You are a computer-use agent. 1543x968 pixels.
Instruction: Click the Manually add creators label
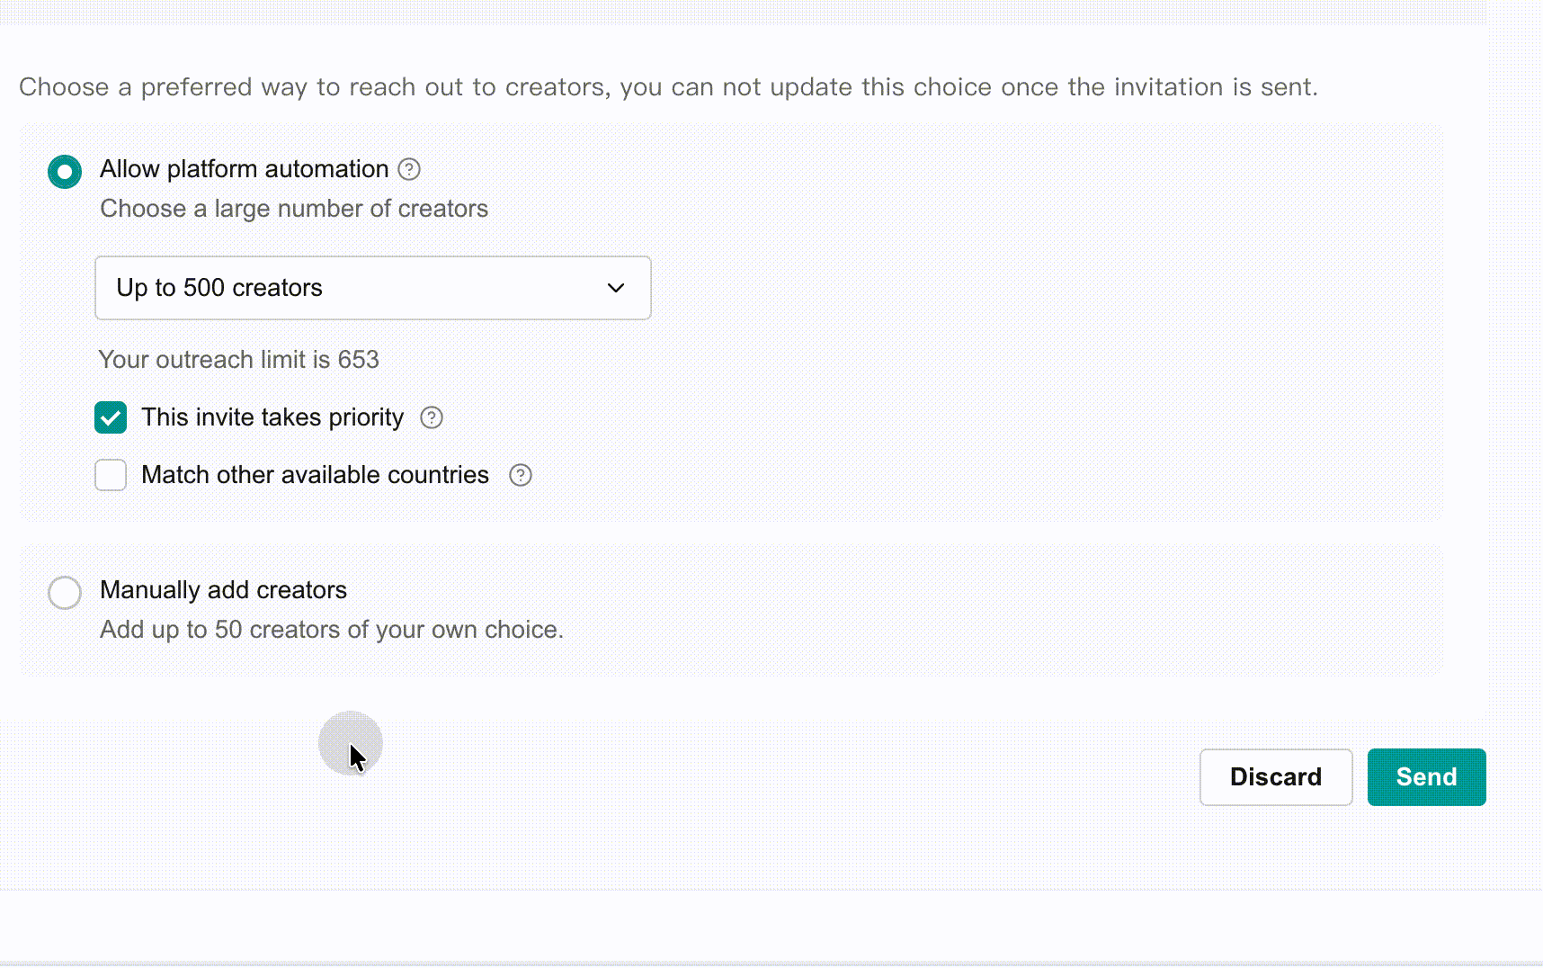[x=223, y=590]
